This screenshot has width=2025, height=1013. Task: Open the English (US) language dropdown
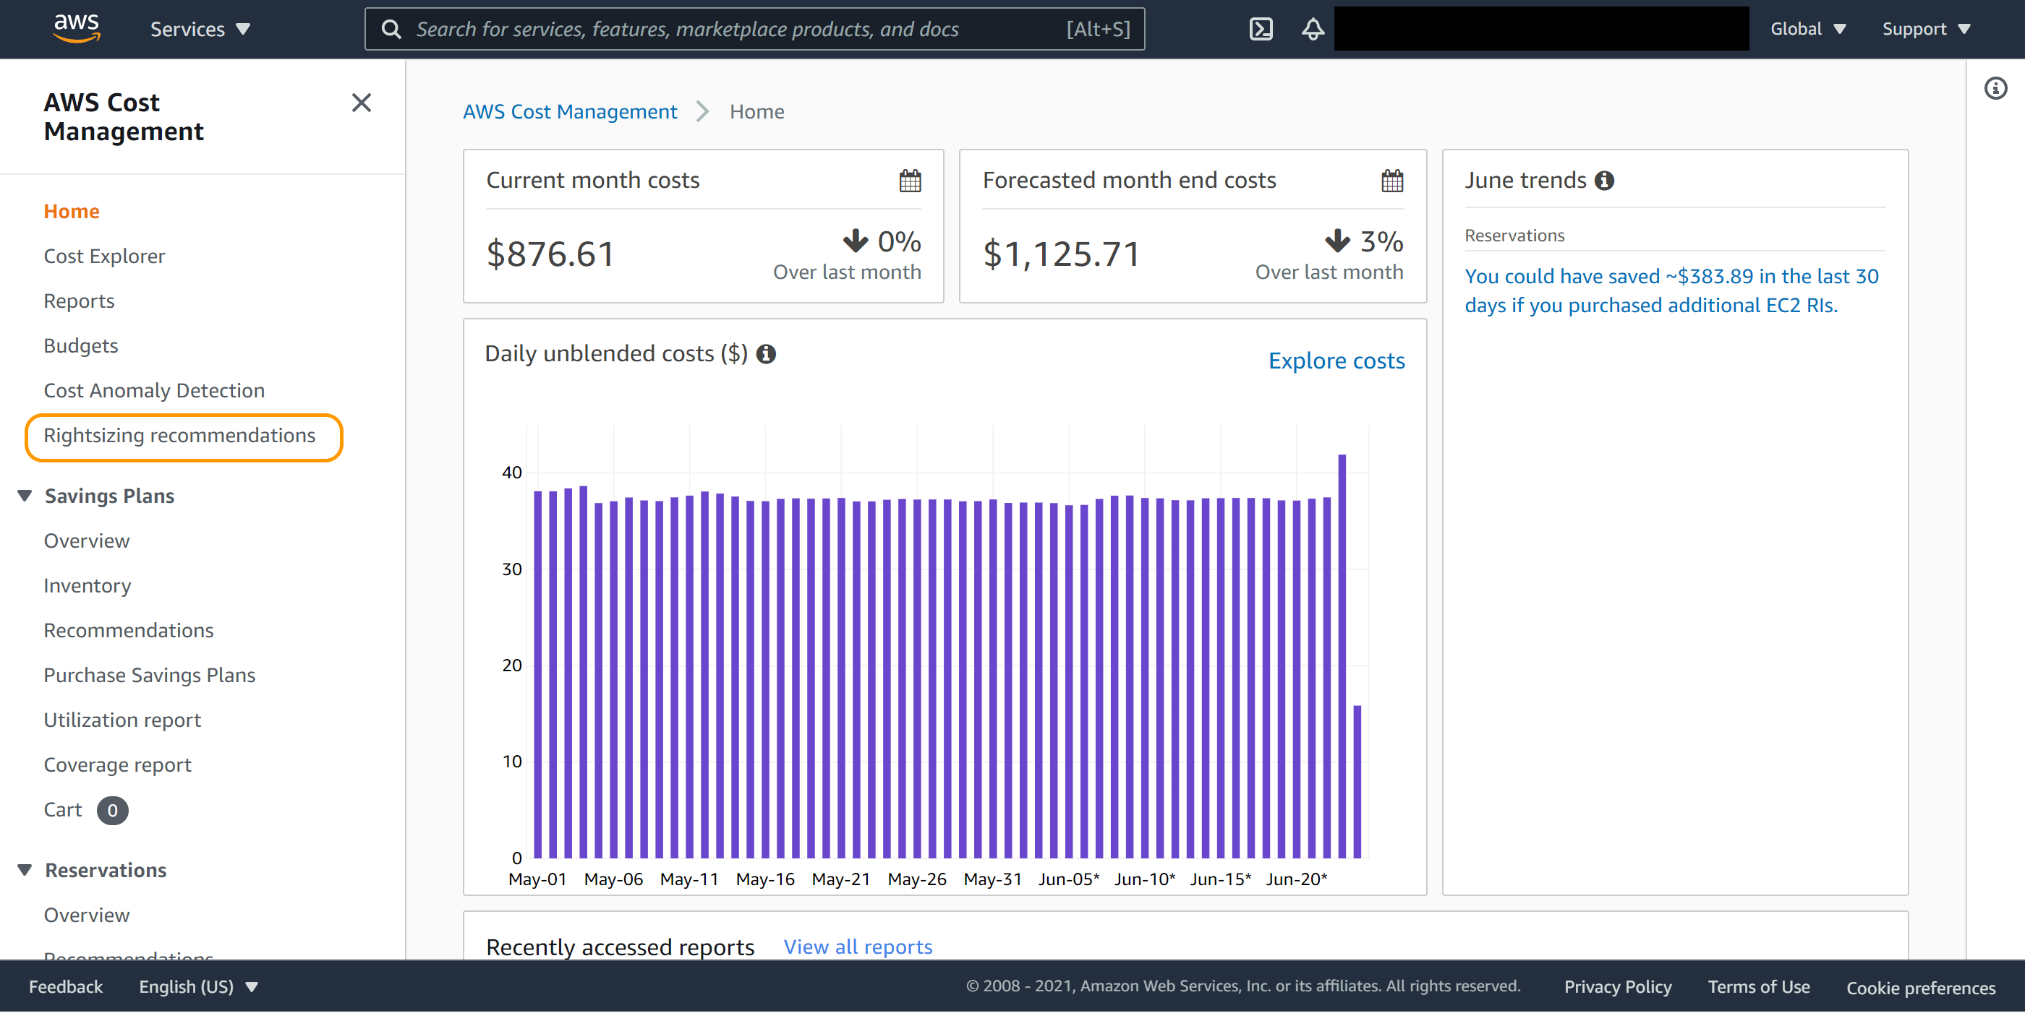tap(197, 986)
